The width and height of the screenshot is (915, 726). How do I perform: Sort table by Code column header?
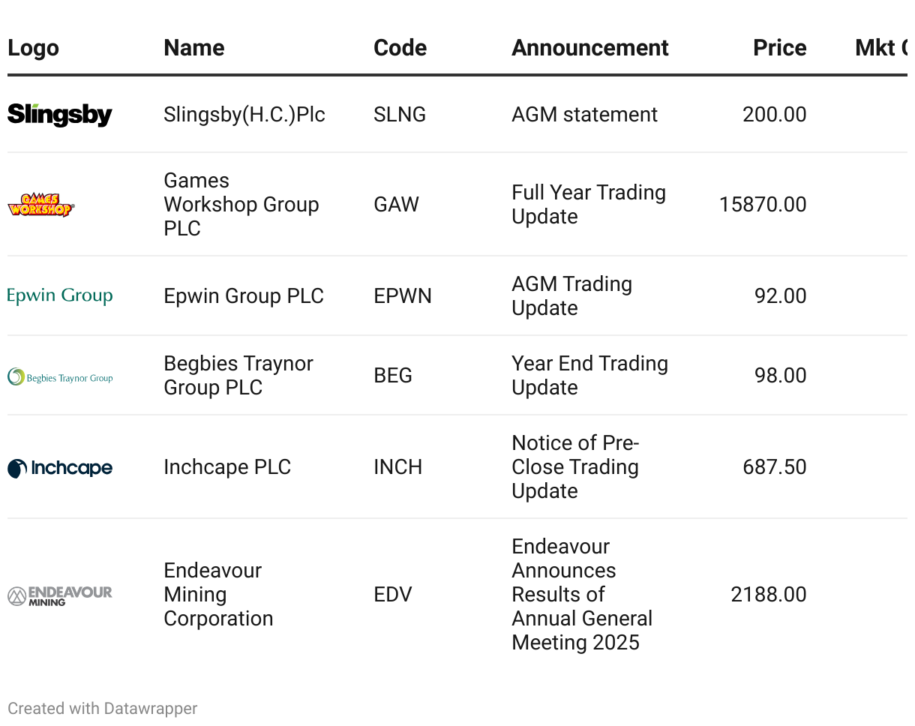(400, 48)
